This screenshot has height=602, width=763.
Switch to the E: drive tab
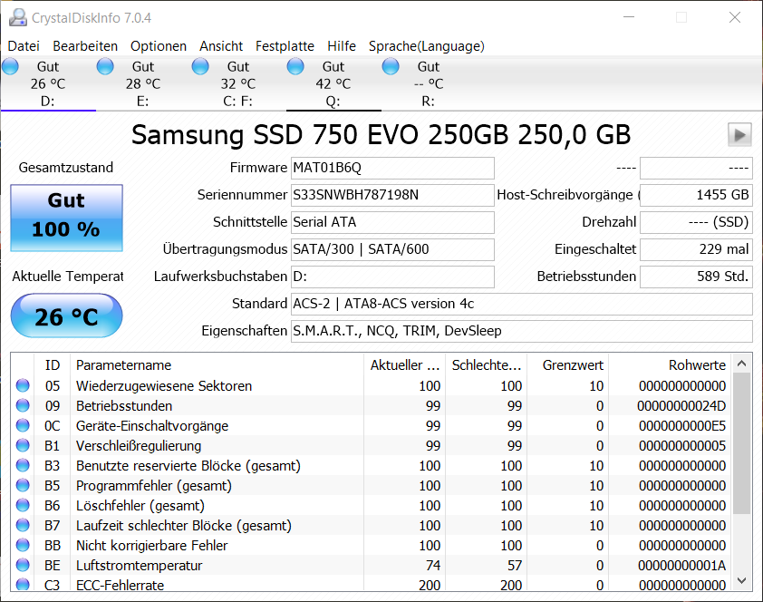(143, 83)
